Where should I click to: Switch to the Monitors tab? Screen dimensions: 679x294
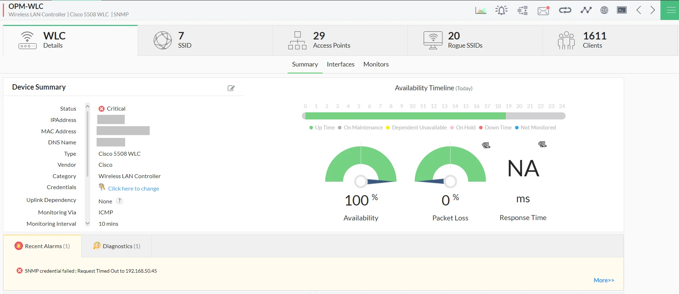point(376,64)
